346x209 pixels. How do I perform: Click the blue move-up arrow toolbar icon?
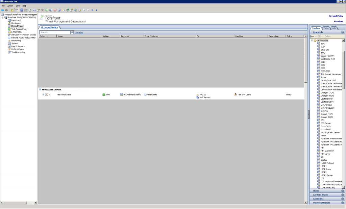coord(96,10)
